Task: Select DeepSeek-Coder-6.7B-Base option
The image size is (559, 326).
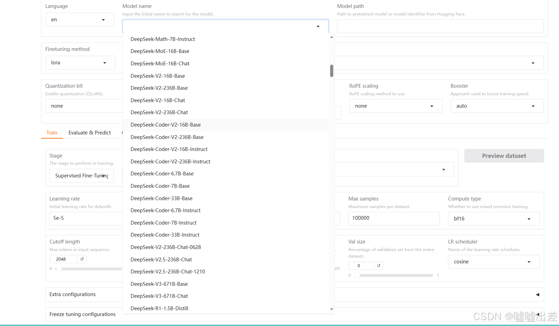Action: [x=226, y=174]
